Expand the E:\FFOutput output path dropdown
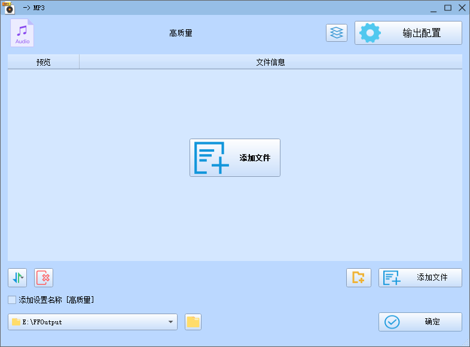The width and height of the screenshot is (470, 347). [x=170, y=322]
